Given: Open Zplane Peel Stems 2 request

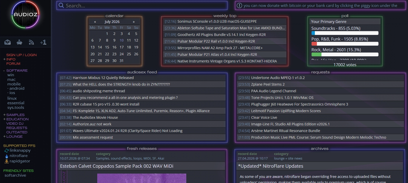Looking at the screenshot, I should [268, 84].
